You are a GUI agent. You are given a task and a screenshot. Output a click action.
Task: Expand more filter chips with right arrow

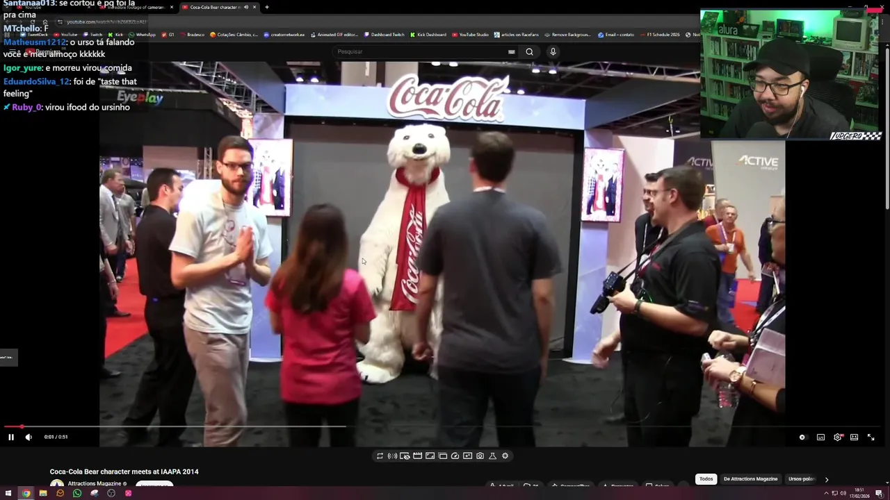827,479
